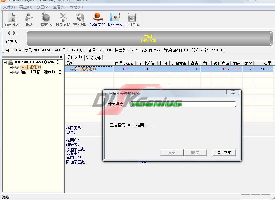Click the 停止搜索 button
Viewport: 275px width, 200px height.
click(x=224, y=152)
